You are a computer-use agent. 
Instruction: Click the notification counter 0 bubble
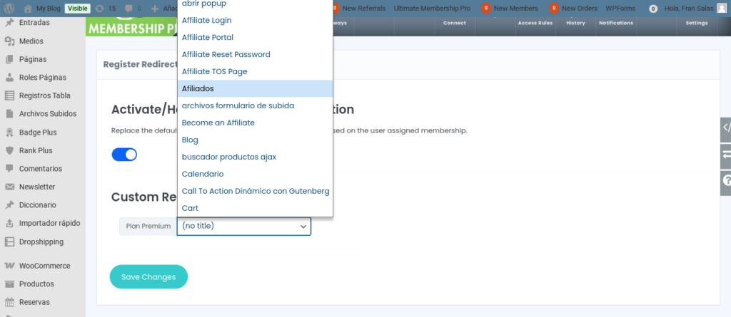(x=654, y=9)
